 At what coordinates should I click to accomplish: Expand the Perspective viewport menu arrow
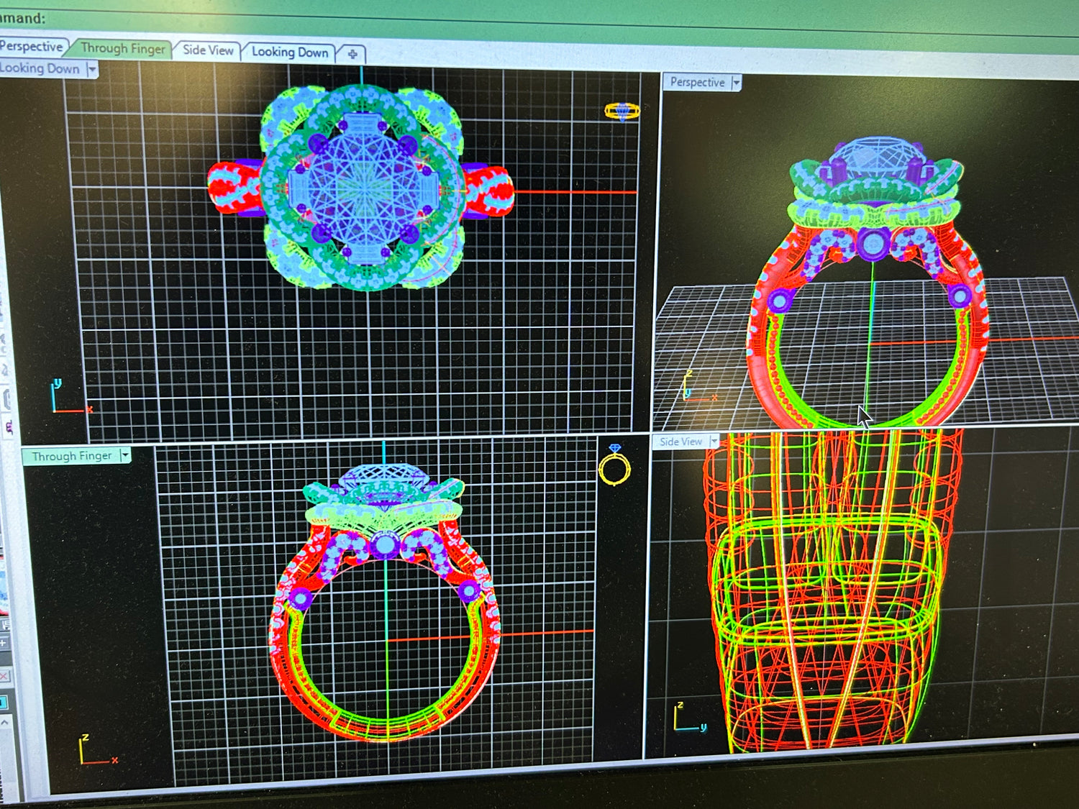[x=736, y=83]
